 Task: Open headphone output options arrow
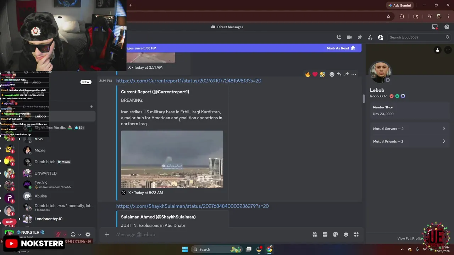pos(79,234)
